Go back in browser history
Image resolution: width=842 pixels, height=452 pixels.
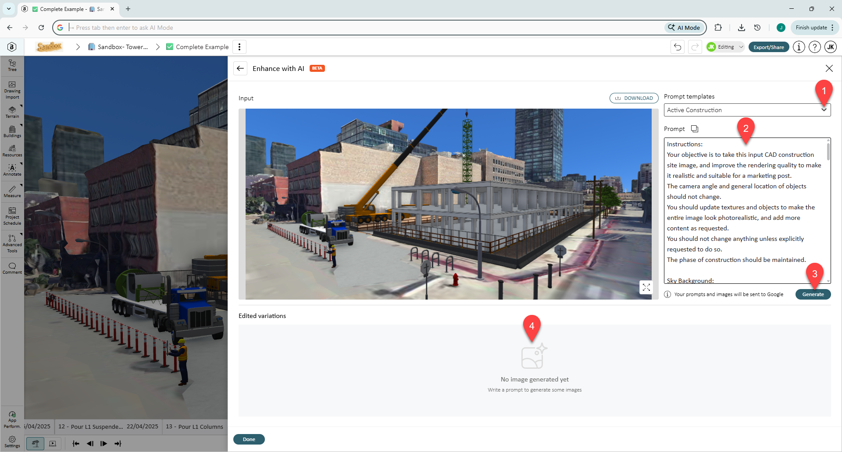10,28
